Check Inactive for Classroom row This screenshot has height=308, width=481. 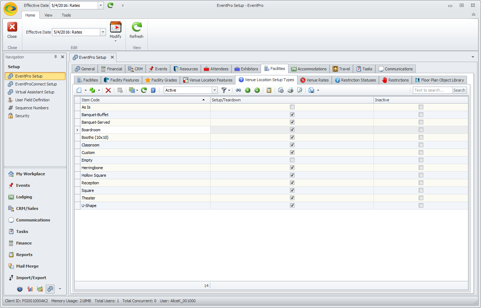click(421, 145)
